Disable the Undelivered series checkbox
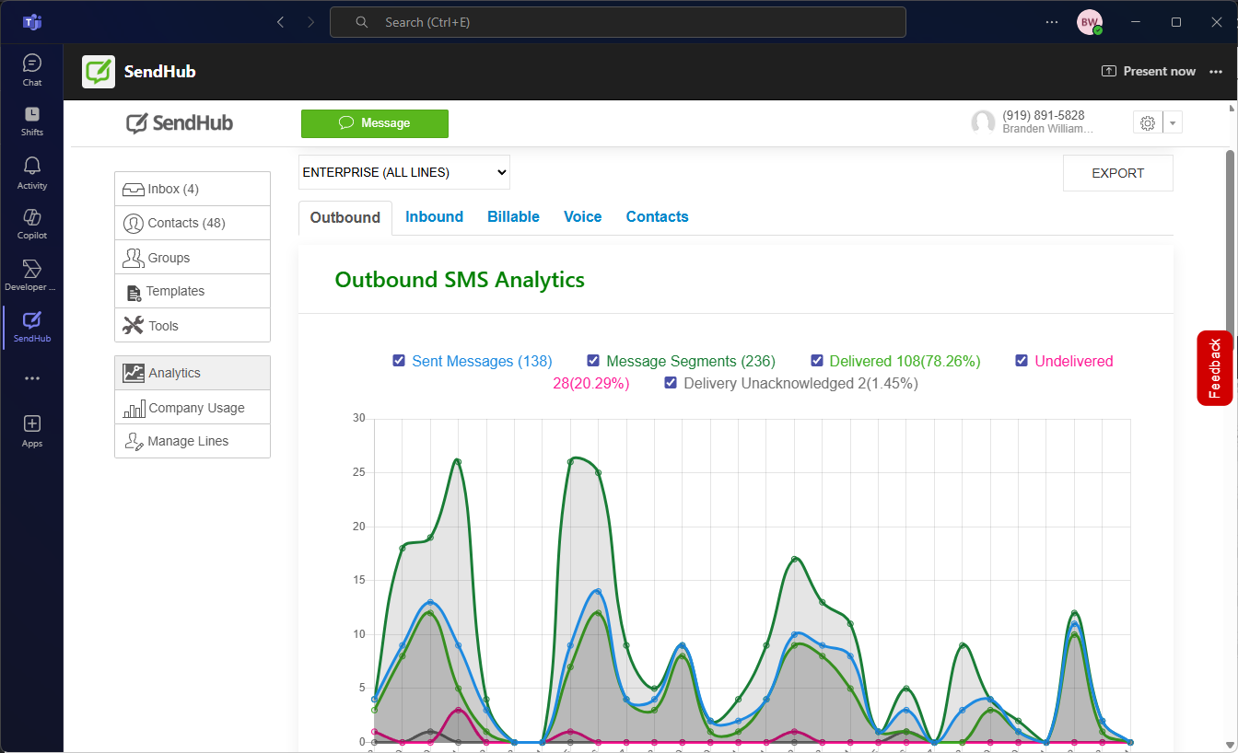This screenshot has width=1238, height=753. pos(1022,361)
